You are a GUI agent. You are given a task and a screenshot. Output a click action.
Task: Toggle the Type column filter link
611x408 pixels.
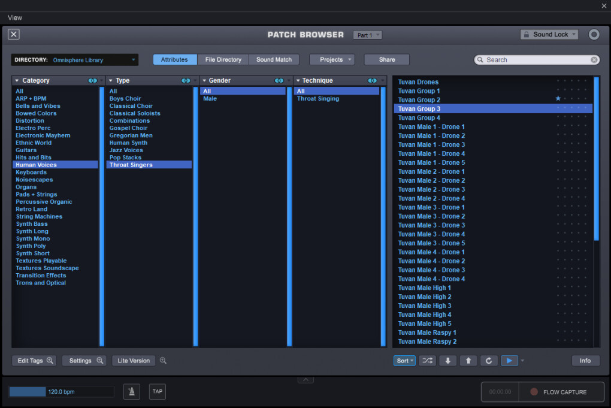pyautogui.click(x=186, y=81)
